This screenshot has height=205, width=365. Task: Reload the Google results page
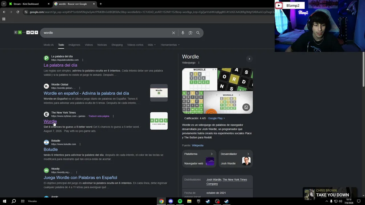[18, 12]
